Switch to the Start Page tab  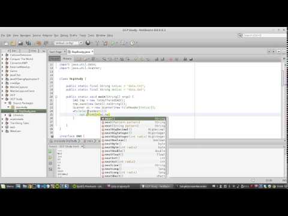55,52
